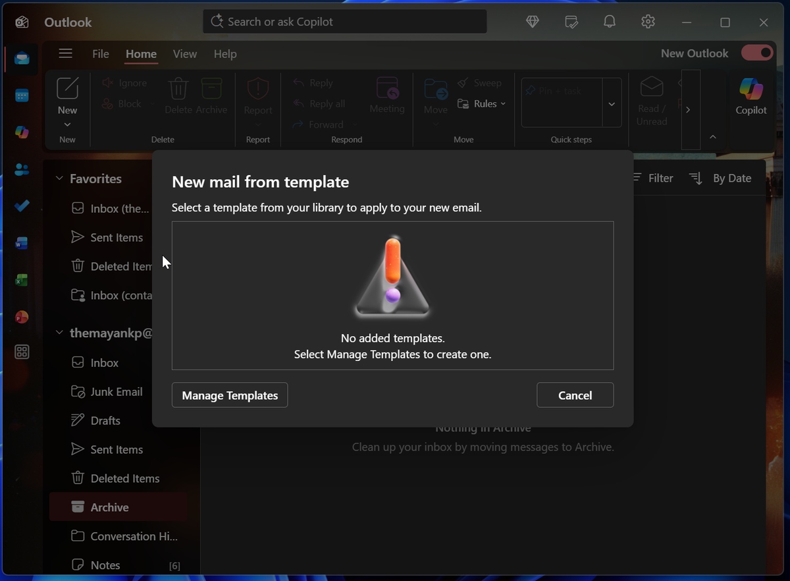Viewport: 790px width, 581px height.
Task: Collapse the themayankp account folder tree
Action: tap(59, 333)
